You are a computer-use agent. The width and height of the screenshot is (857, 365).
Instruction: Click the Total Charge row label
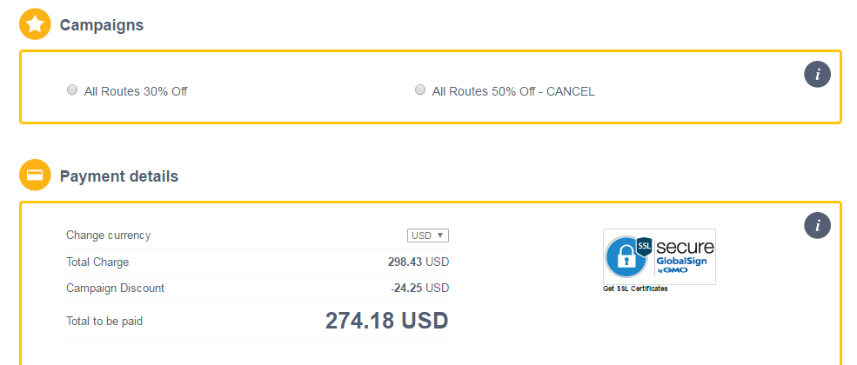click(97, 262)
